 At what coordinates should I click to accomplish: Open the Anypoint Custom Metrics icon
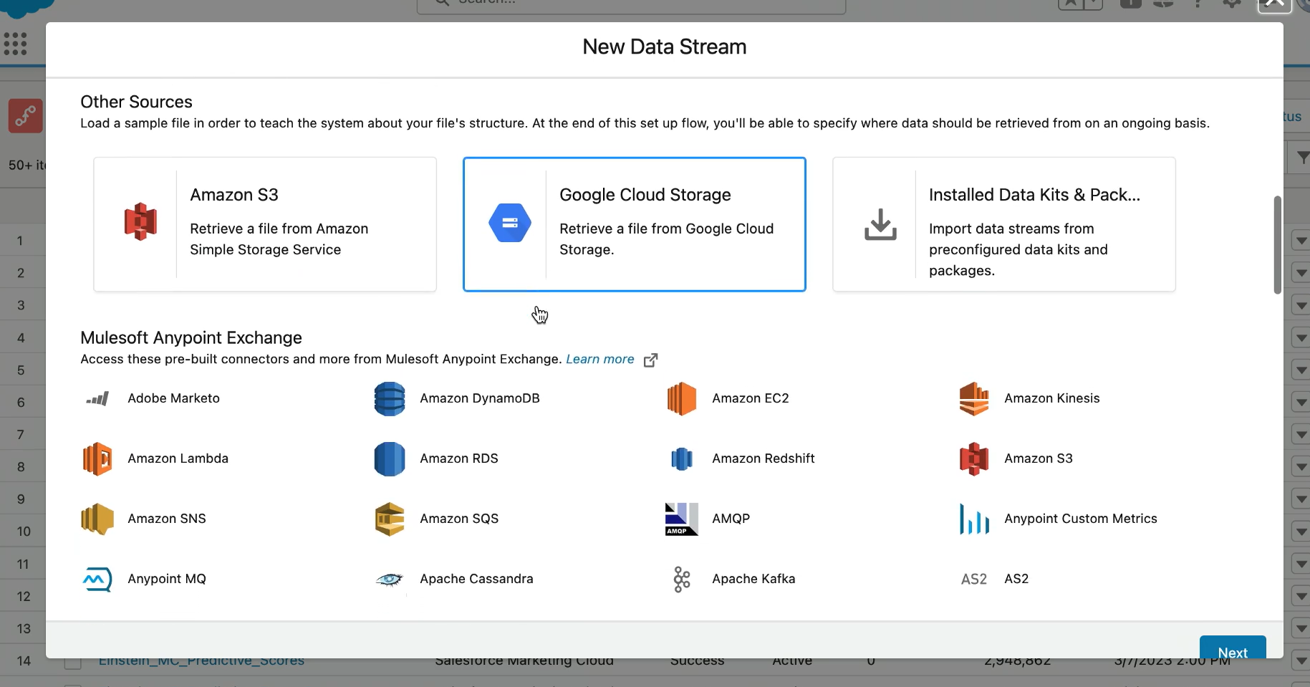click(974, 519)
